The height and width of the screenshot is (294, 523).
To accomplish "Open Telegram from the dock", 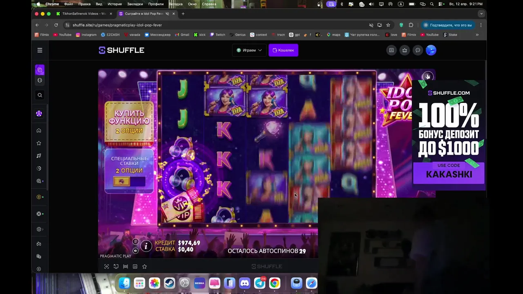I will point(260,283).
